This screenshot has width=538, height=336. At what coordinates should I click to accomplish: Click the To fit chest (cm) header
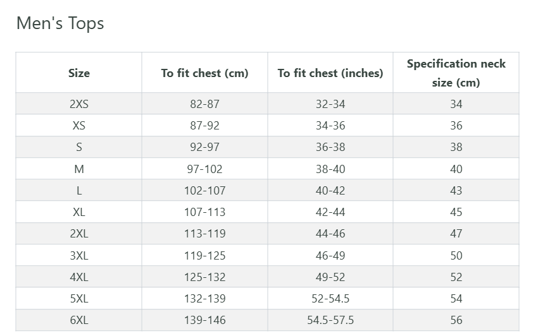click(204, 73)
